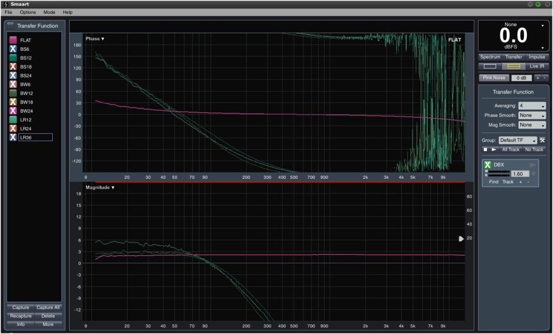Open the Averaging dropdown
The height and width of the screenshot is (334, 553).
click(532, 106)
